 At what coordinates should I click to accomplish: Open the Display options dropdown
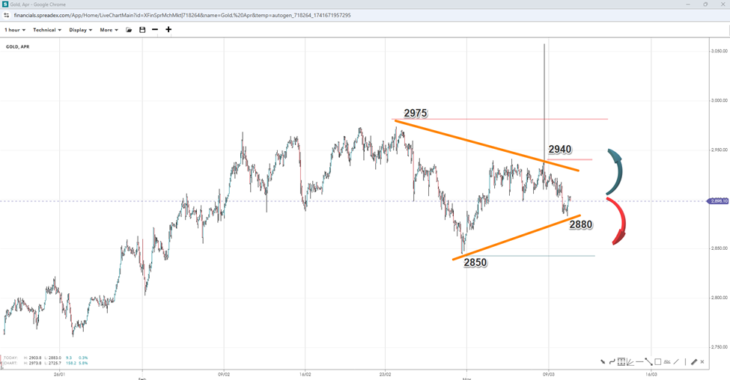(80, 30)
